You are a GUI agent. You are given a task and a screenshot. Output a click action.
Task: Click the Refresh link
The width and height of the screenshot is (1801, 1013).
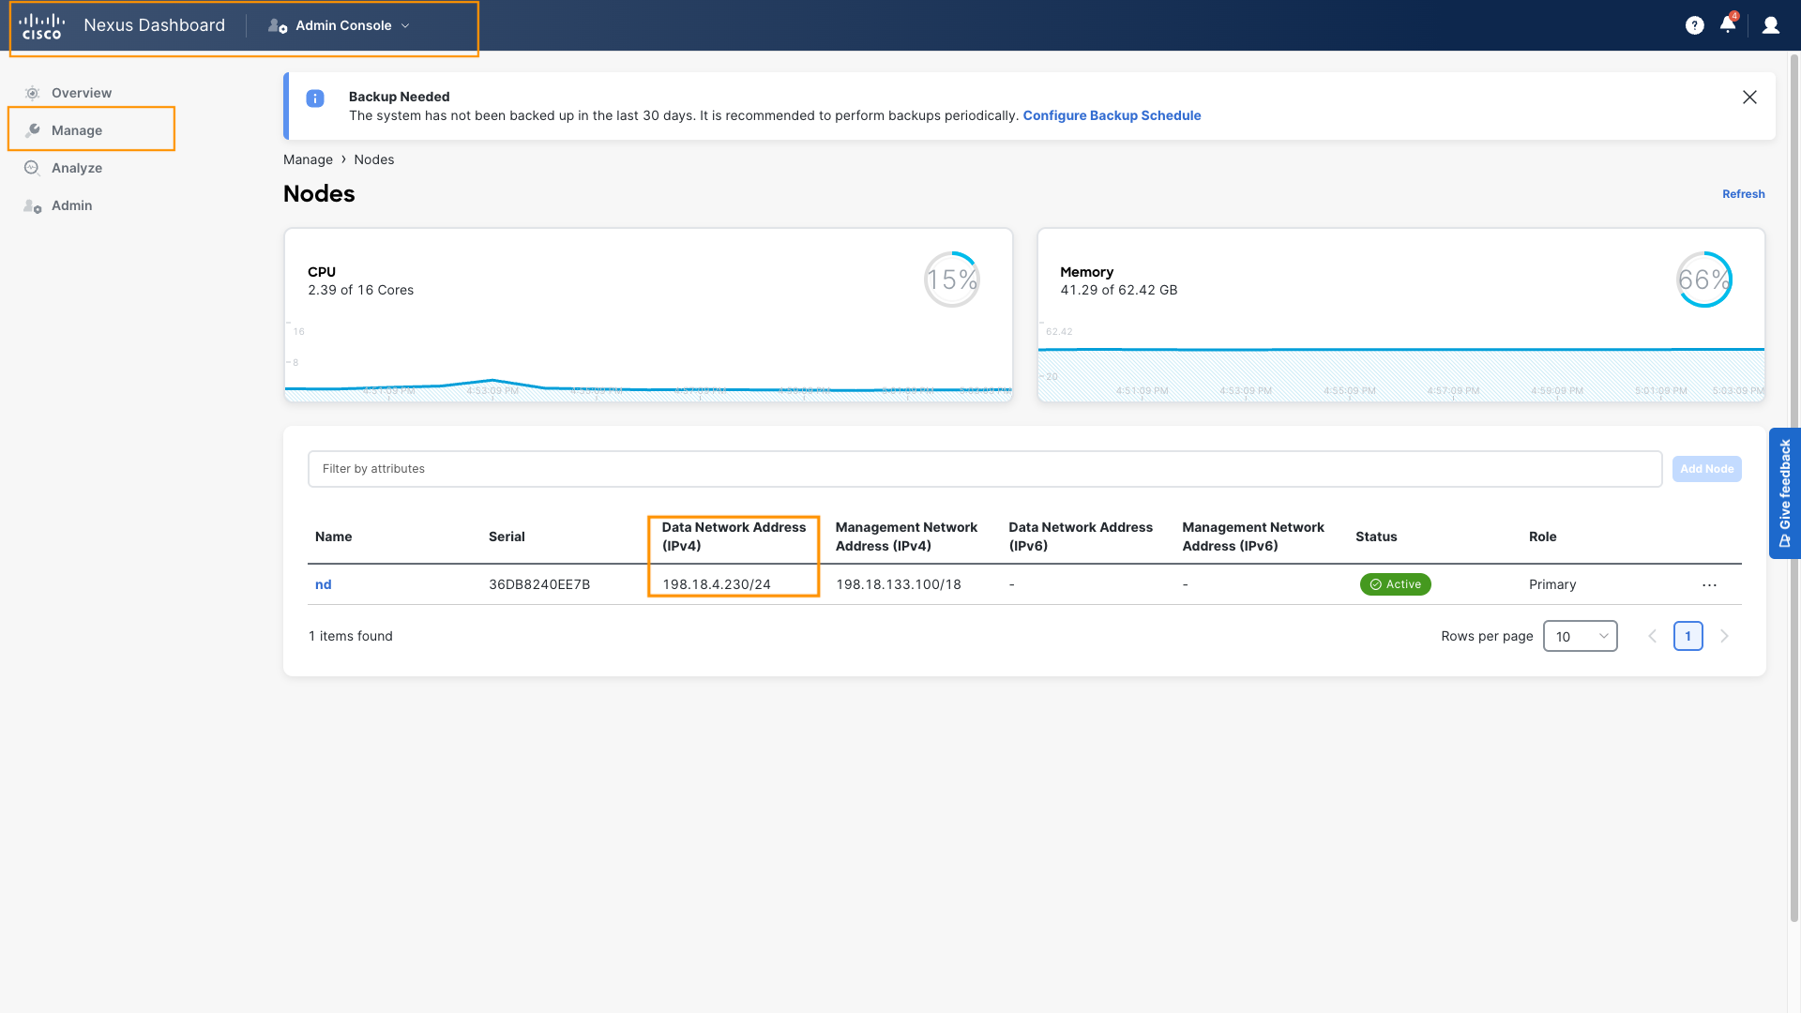(1743, 194)
